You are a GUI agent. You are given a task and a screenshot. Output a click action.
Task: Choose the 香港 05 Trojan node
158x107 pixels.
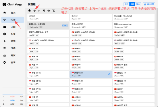91,58
